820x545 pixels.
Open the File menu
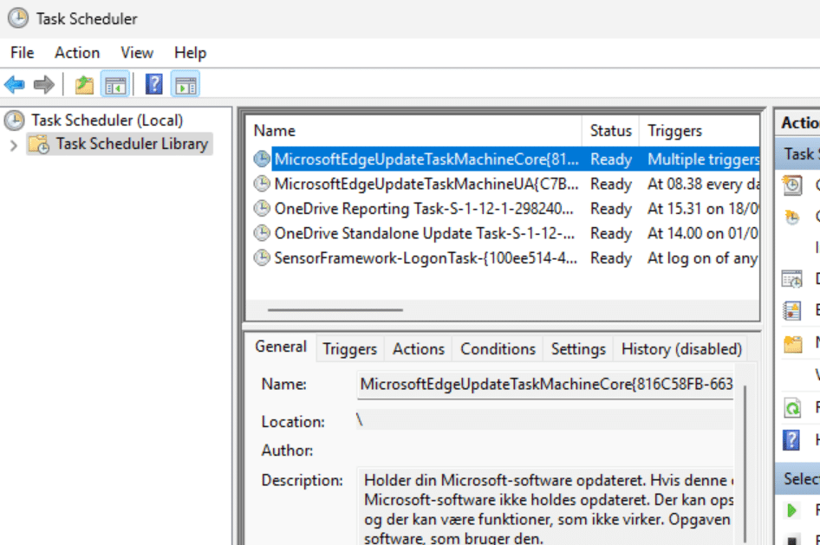(x=22, y=53)
